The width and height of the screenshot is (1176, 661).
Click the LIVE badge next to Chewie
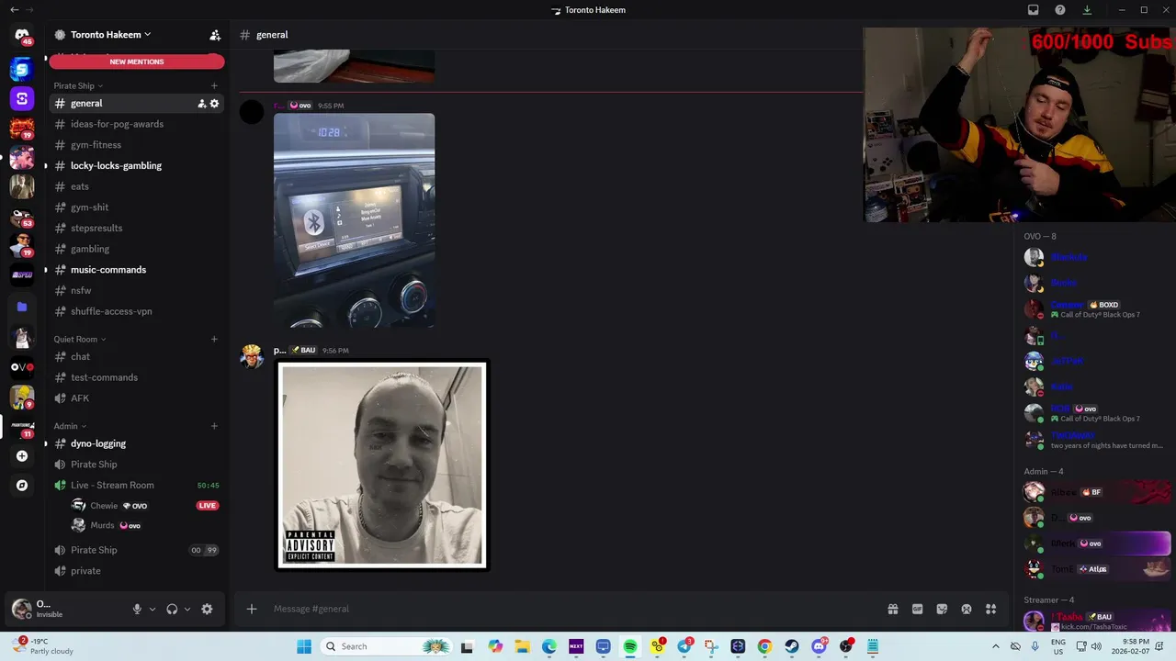[208, 506]
